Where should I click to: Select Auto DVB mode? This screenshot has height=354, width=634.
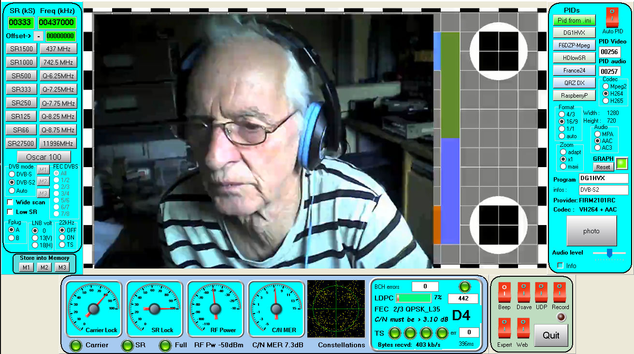pyautogui.click(x=12, y=191)
